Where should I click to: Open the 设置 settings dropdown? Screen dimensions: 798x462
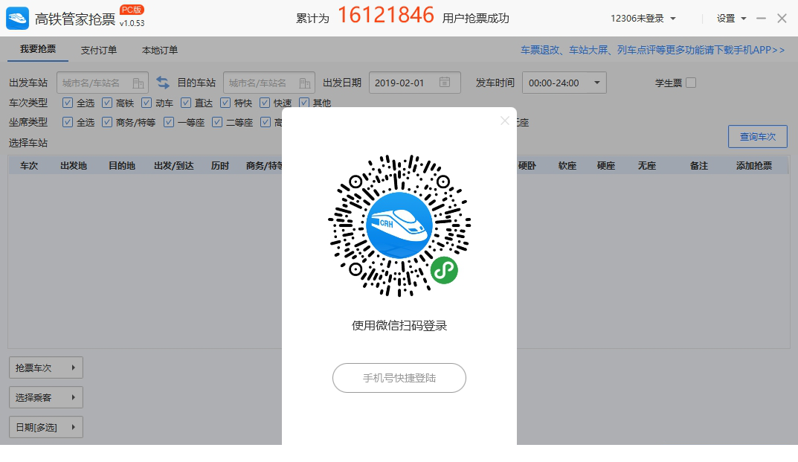click(x=731, y=19)
